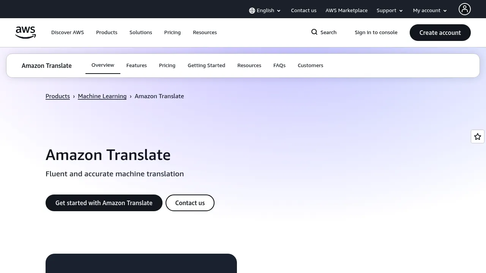Expand the My account dropdown
486x273 pixels.
tap(430, 11)
